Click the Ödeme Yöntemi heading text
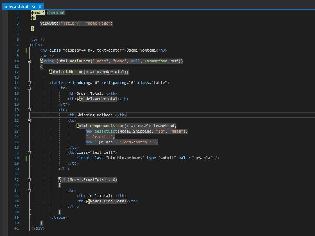 click(141, 50)
